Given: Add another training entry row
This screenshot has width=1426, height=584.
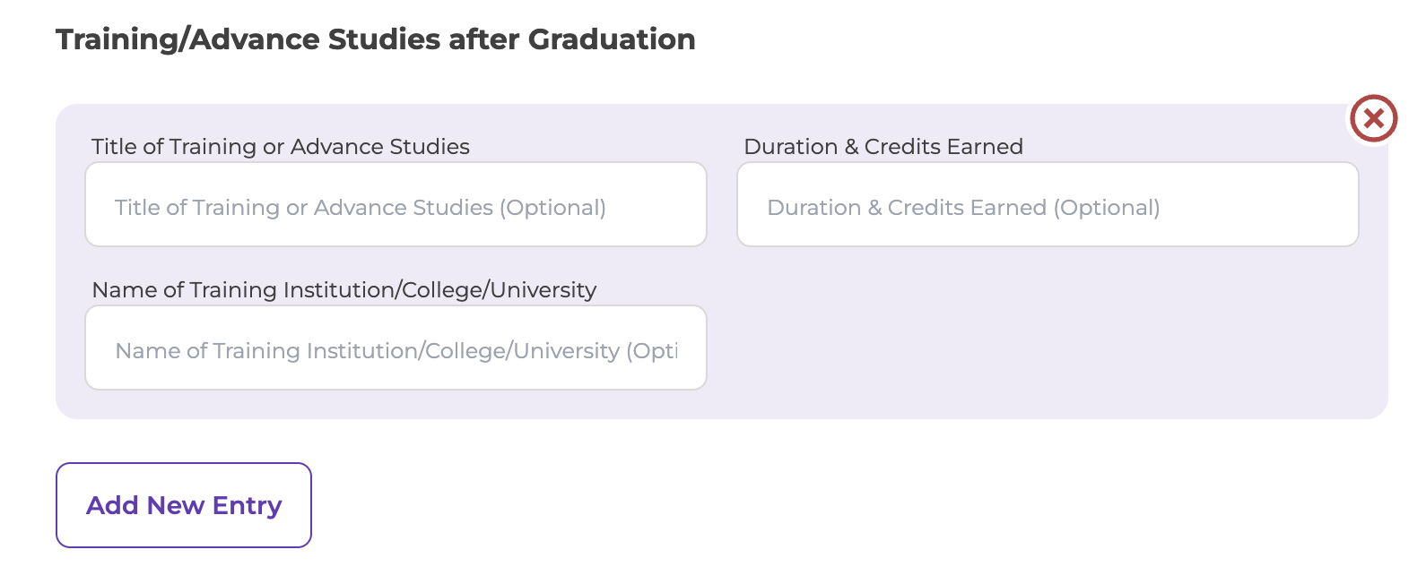Looking at the screenshot, I should (x=184, y=505).
